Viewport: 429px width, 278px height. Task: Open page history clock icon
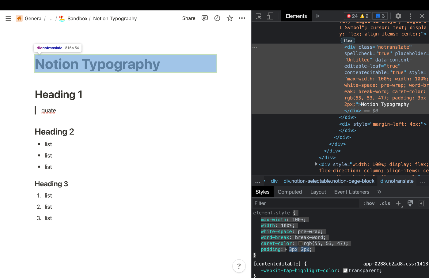(217, 18)
